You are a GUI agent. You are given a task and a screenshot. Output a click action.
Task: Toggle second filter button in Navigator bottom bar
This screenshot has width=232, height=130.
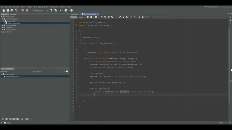[x=7, y=119]
